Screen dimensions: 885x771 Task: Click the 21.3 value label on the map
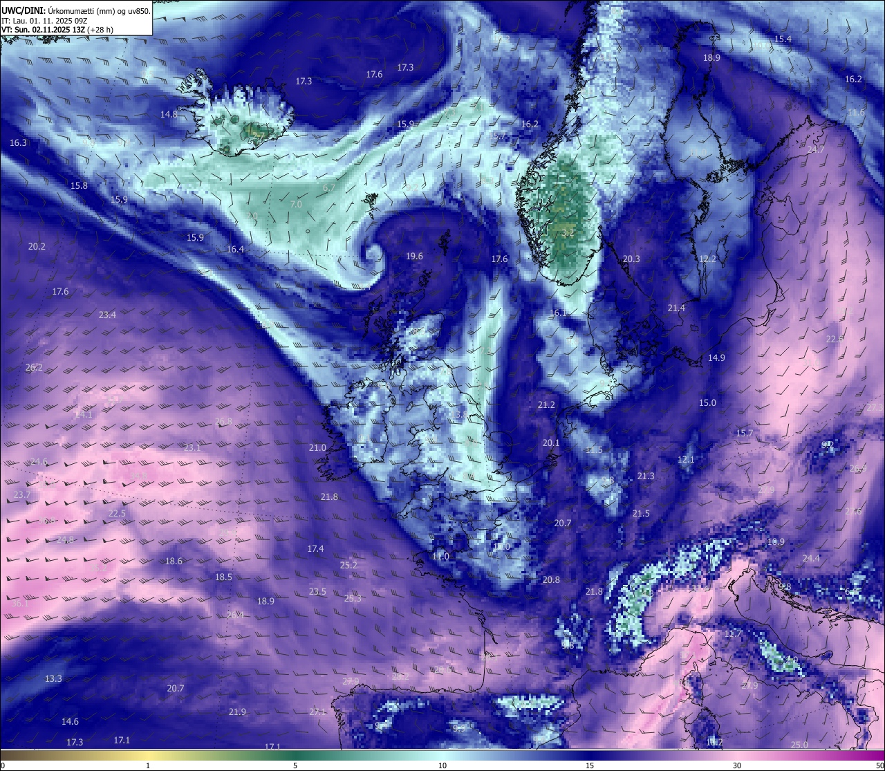coord(646,476)
